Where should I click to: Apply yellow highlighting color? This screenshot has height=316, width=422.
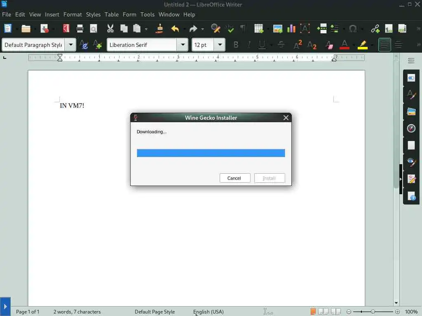point(363,44)
